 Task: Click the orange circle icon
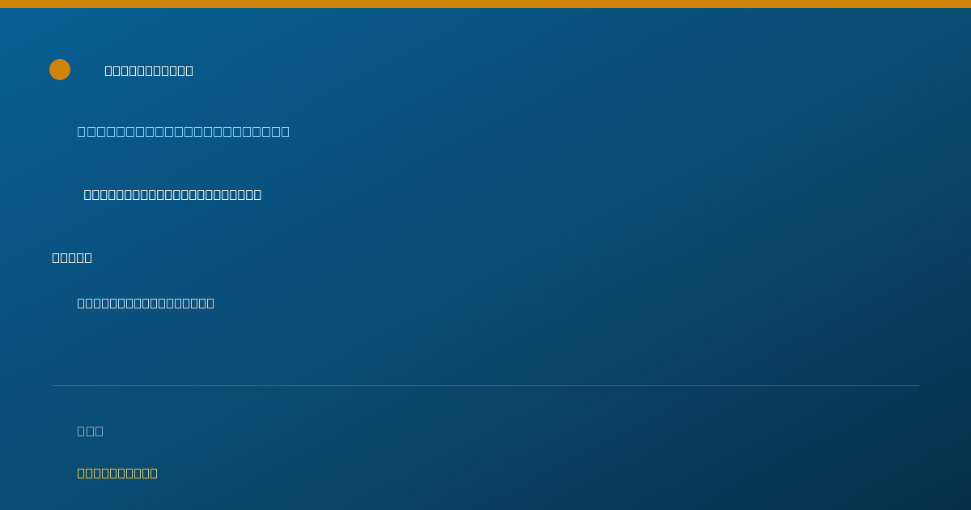click(x=60, y=70)
